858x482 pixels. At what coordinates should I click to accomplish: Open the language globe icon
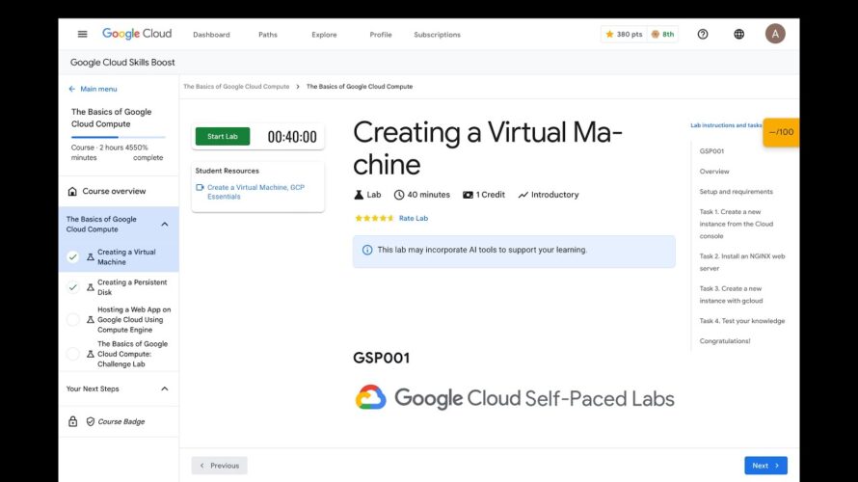pos(738,34)
